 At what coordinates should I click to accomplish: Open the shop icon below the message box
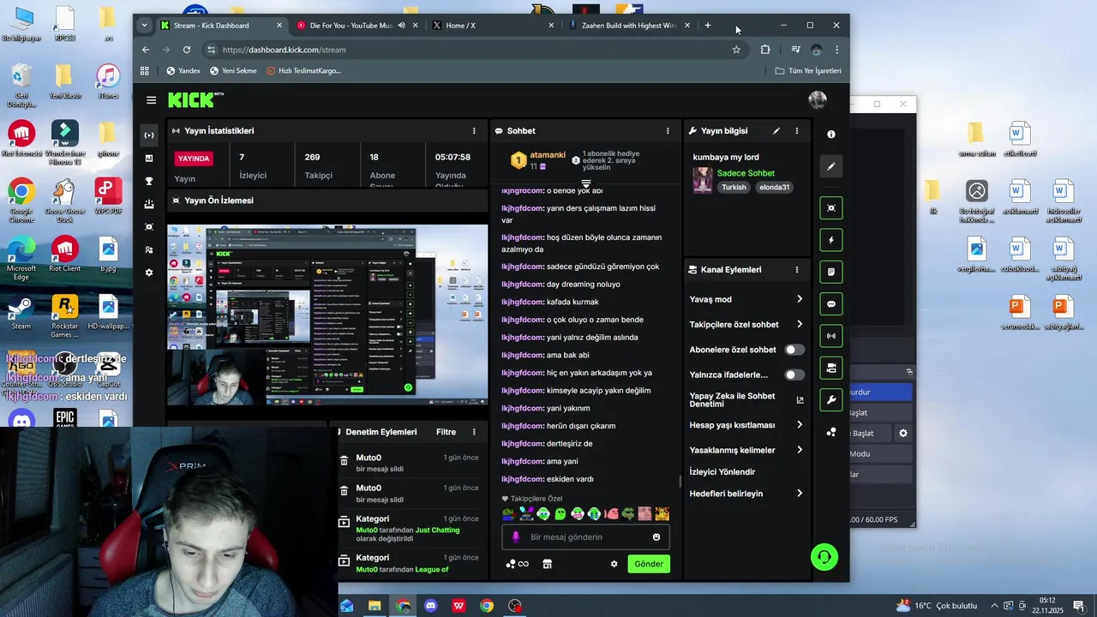[547, 564]
